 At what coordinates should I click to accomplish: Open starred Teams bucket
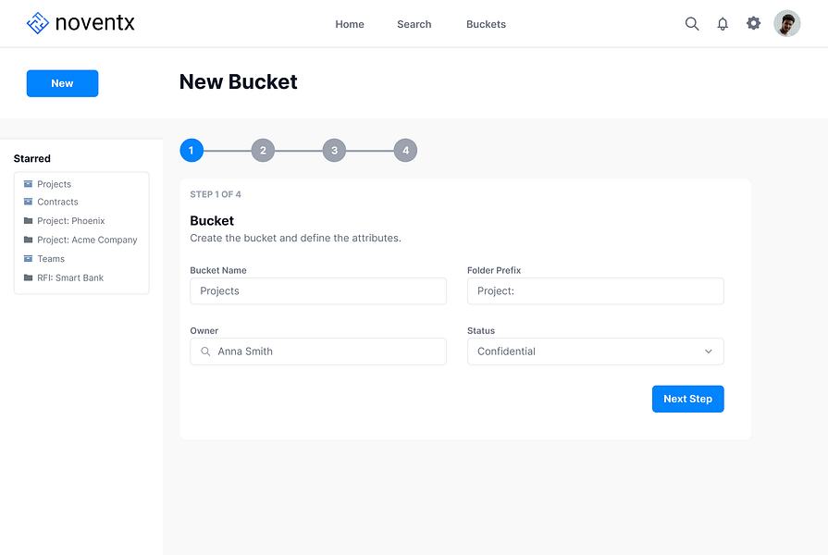(51, 259)
